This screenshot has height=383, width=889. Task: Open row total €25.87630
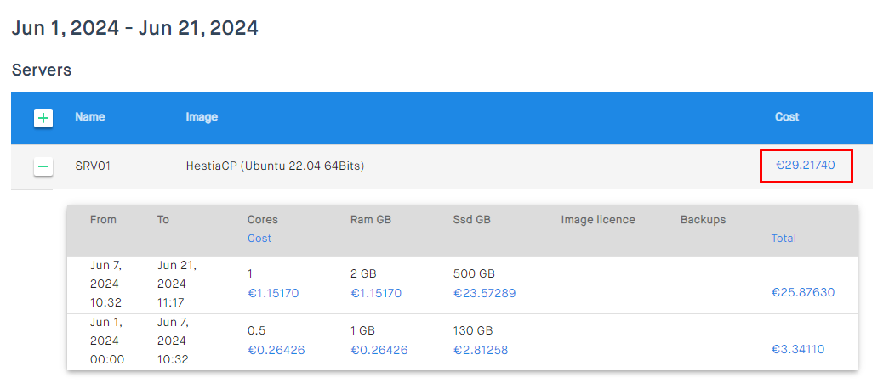tap(803, 292)
